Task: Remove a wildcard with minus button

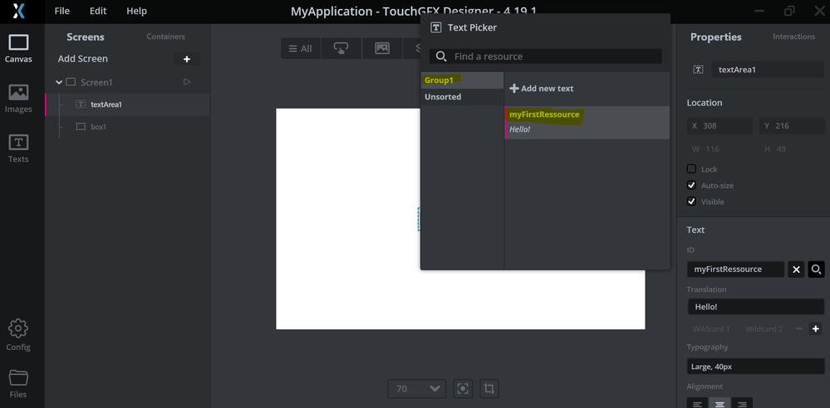Action: [798, 328]
